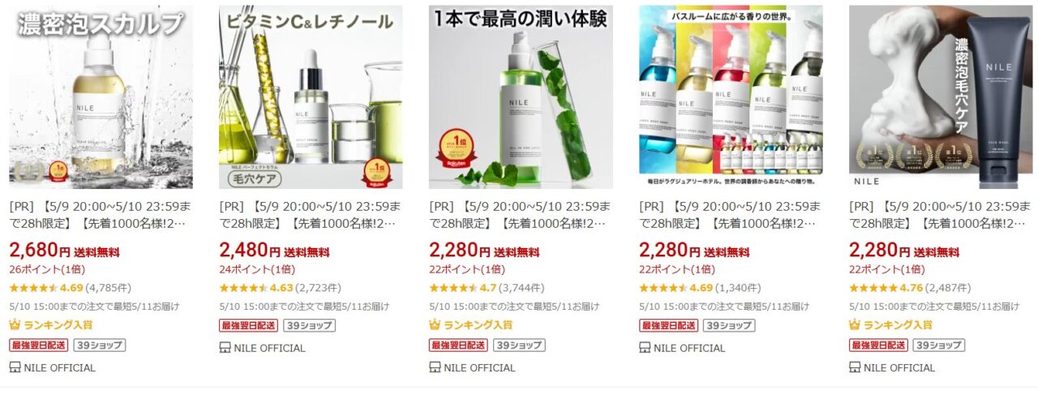Click the crown ranking icon under the 4.7 rated item

(x=435, y=324)
